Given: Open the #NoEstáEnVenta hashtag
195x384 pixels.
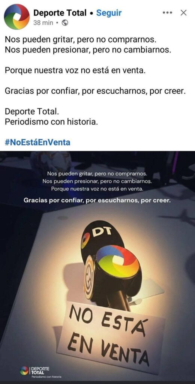Looking at the screenshot, I should (37, 142).
